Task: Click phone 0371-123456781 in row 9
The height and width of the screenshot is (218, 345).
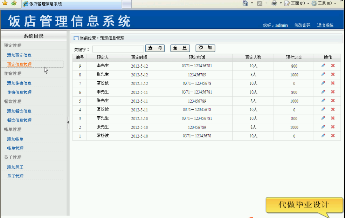Action: [x=197, y=66]
